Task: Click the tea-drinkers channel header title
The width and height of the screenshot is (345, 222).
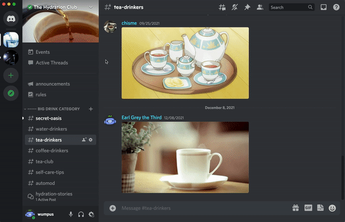Action: [128, 7]
